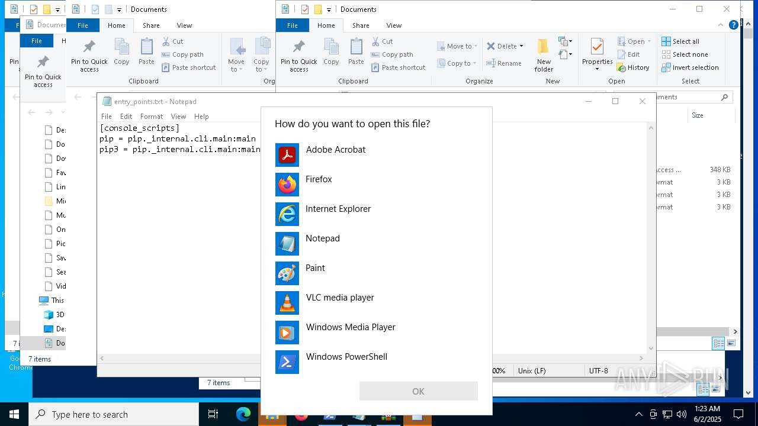This screenshot has width=758, height=426.
Task: Open Task View on taskbar
Action: pos(213,414)
